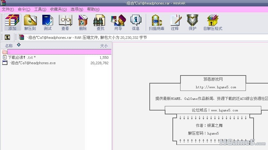
Task: Click the Add (添加) toolbar icon
Action: (12, 22)
